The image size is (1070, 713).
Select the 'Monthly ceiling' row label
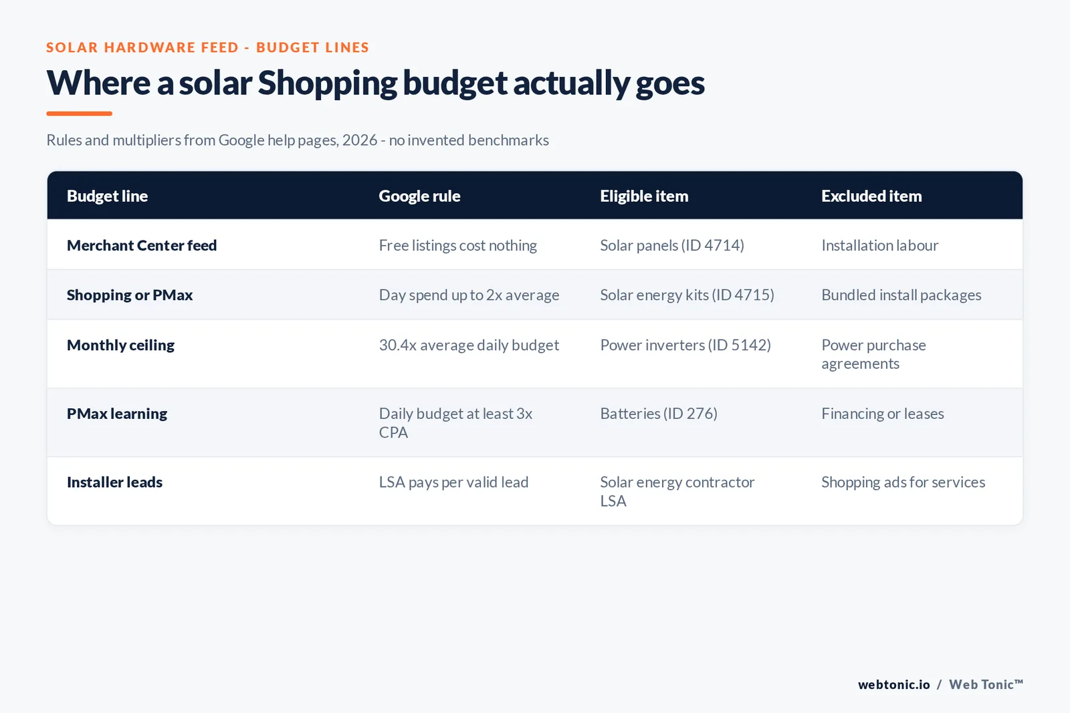point(120,345)
